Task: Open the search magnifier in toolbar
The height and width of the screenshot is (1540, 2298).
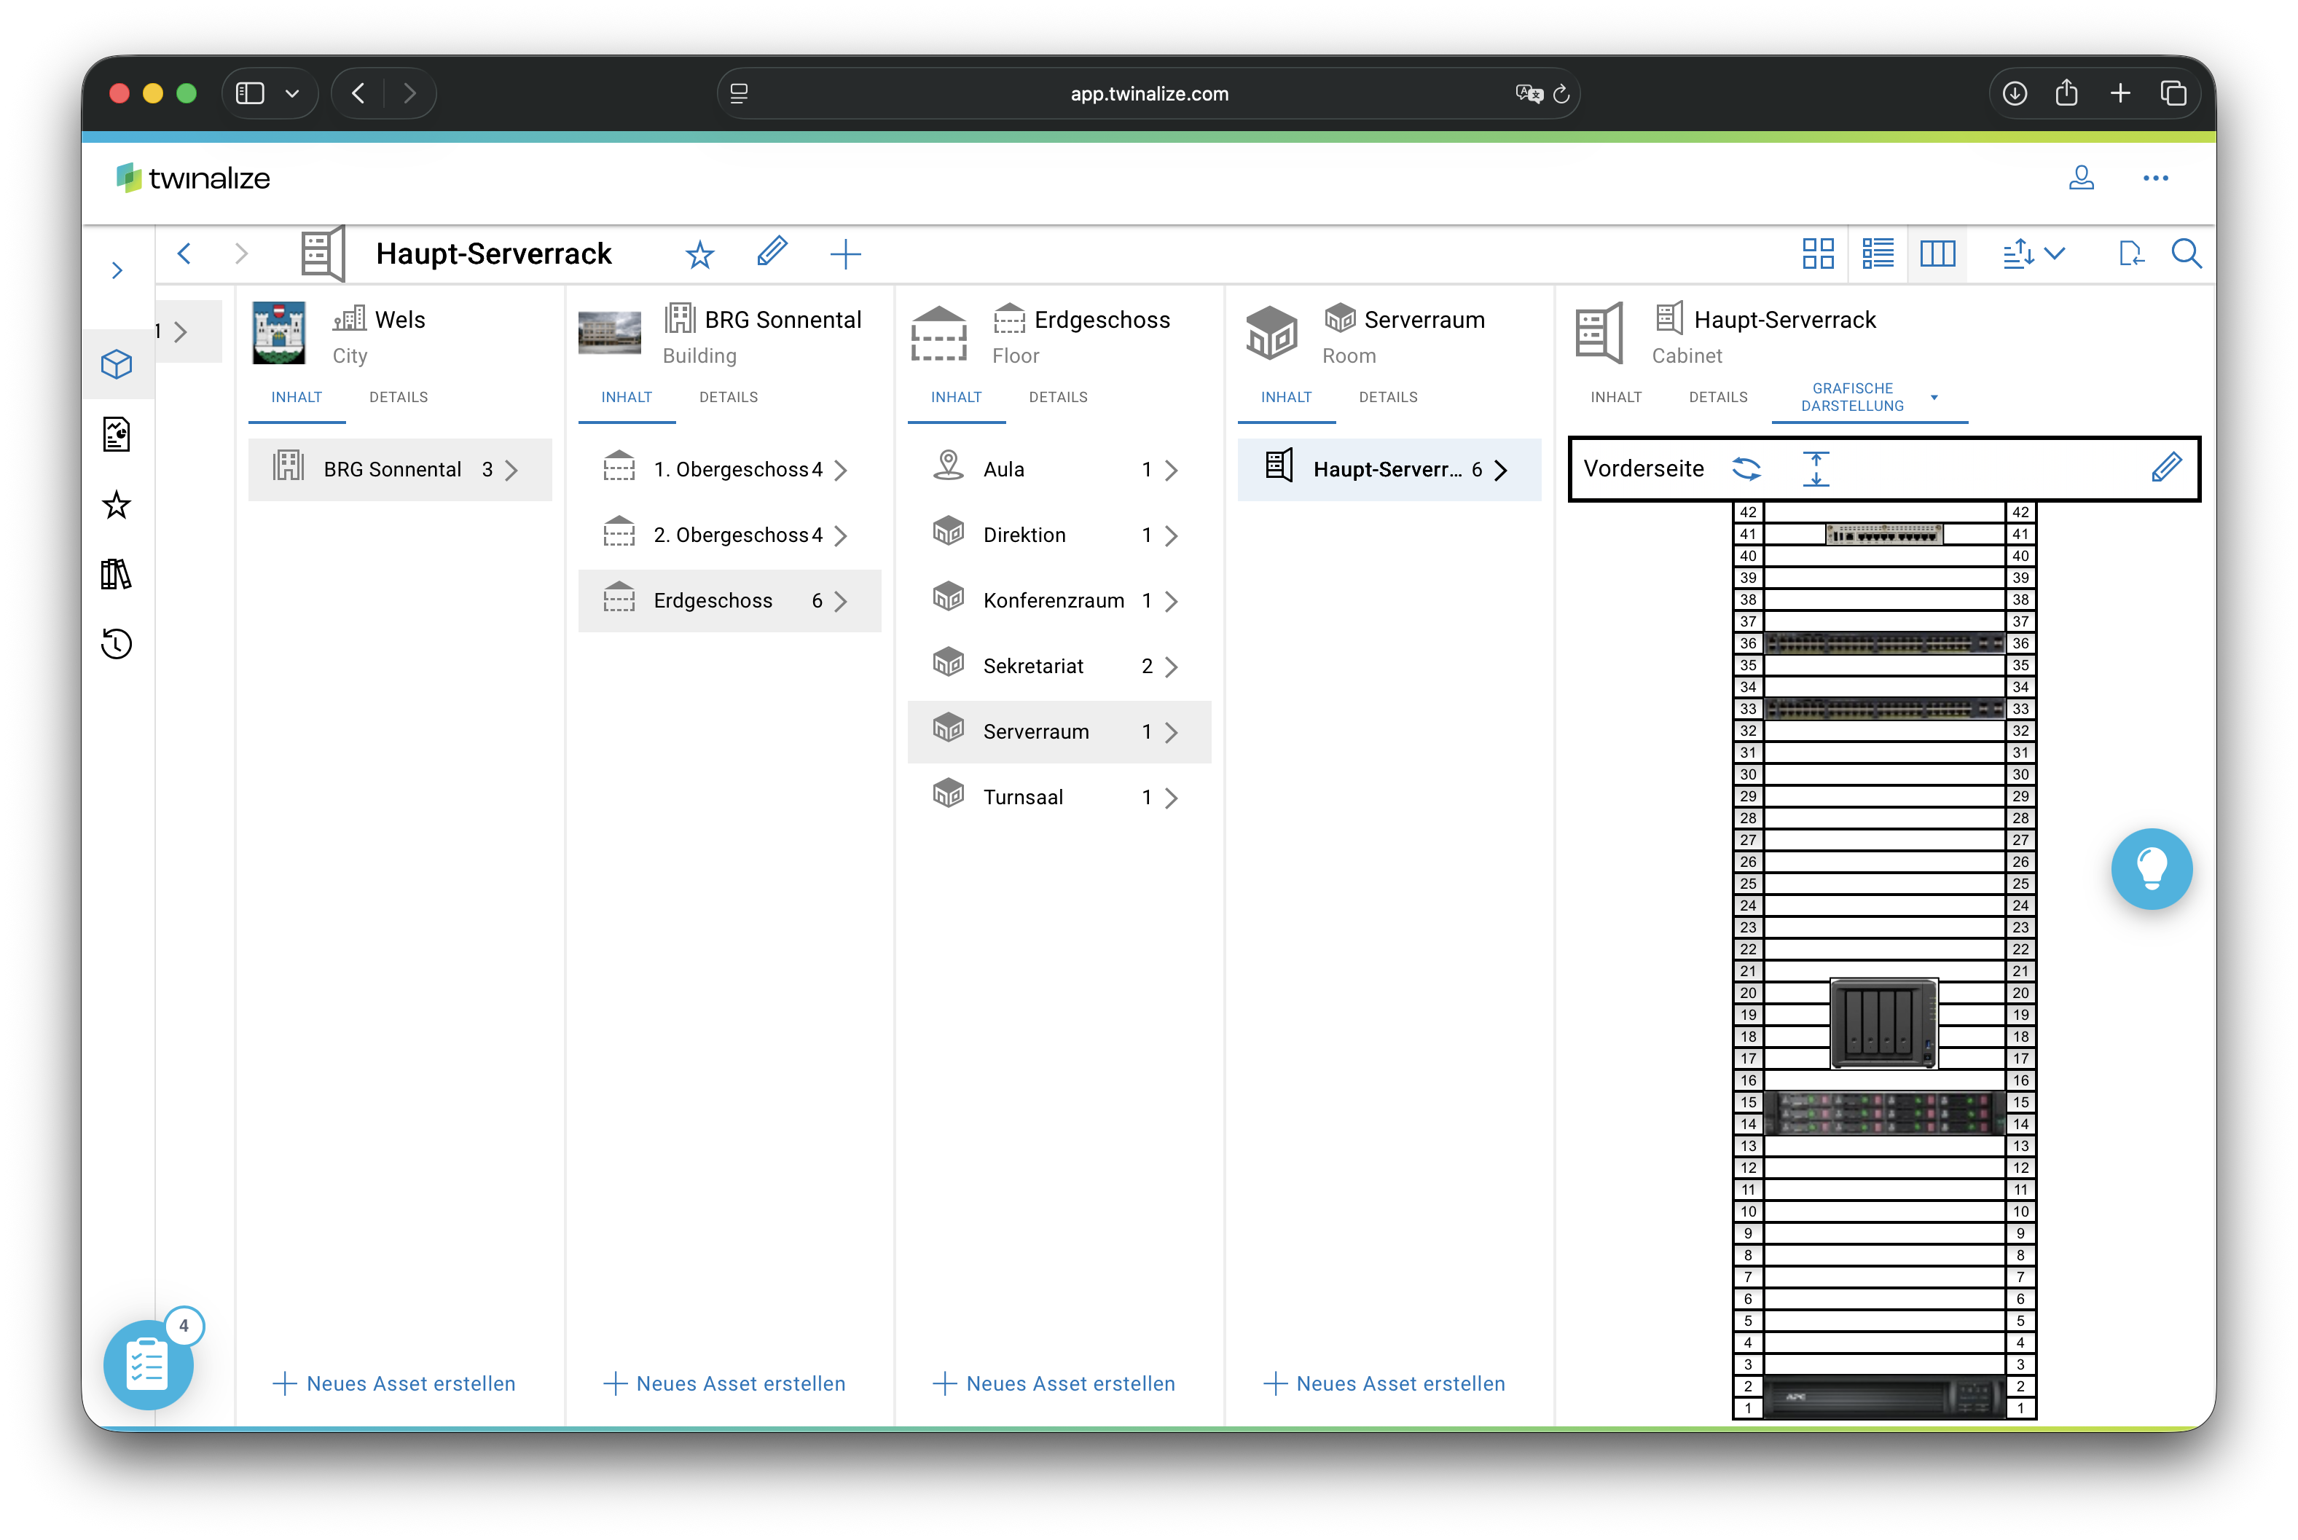Action: coord(2186,254)
